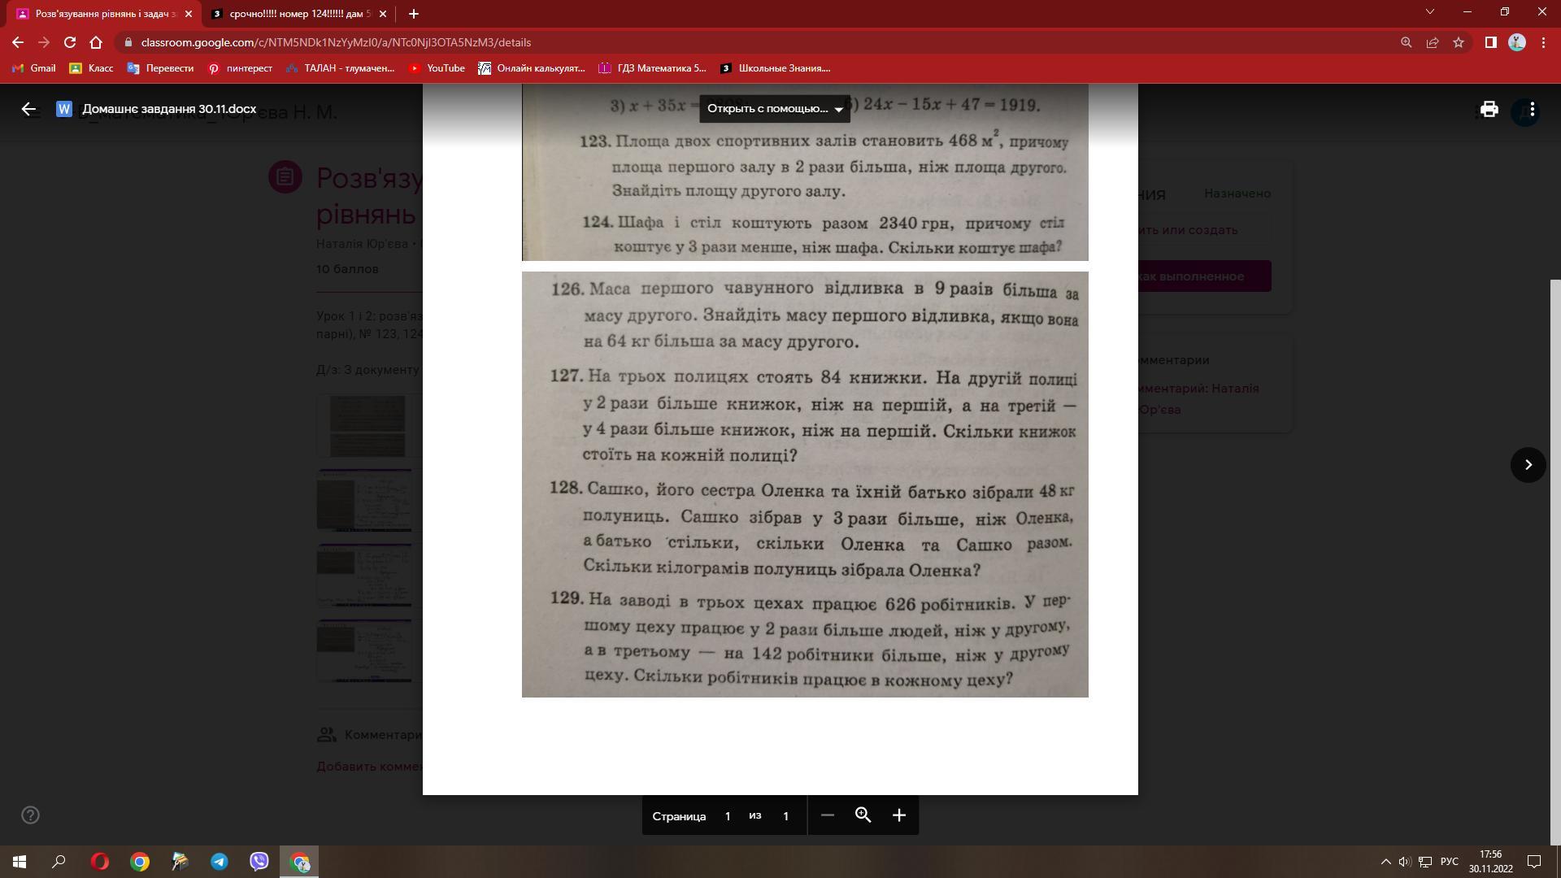Click the page number field
The image size is (1561, 878).
[728, 816]
